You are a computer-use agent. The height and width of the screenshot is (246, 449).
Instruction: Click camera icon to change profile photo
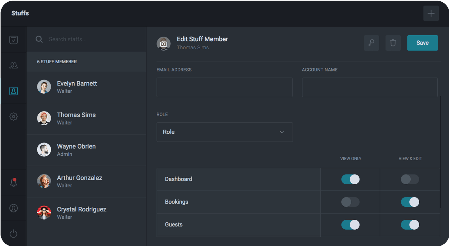164,44
